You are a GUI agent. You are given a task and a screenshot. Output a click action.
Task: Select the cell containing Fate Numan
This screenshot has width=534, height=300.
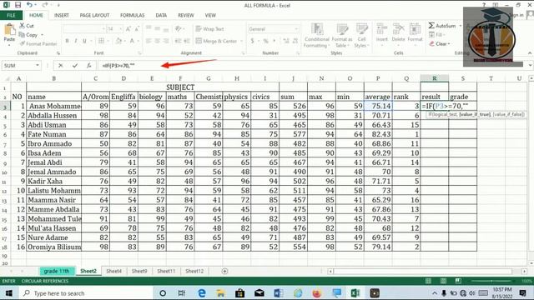(53, 134)
